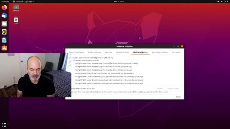
Task: Show Applications grid at dock bottom
Action: pyautogui.click(x=4, y=125)
